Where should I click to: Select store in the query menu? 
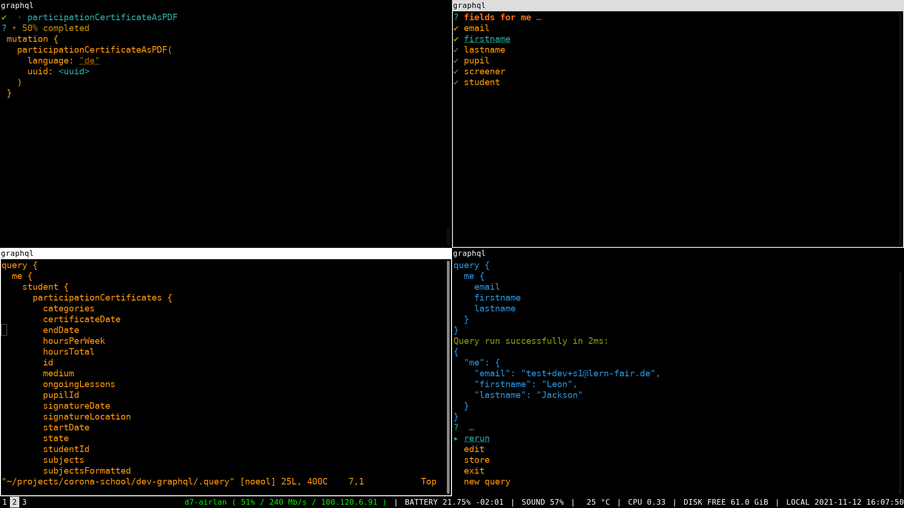tap(476, 460)
